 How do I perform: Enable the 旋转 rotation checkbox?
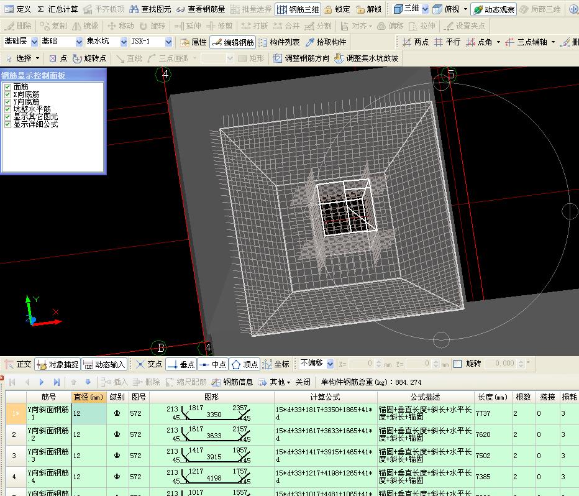(458, 364)
